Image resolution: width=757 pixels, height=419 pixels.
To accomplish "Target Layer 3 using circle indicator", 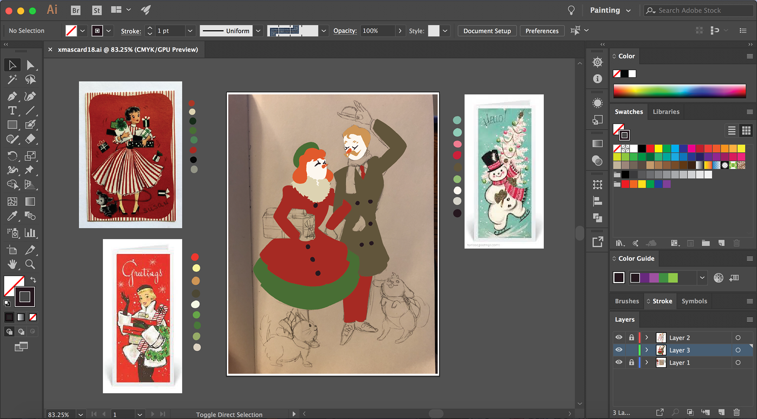I will [738, 350].
